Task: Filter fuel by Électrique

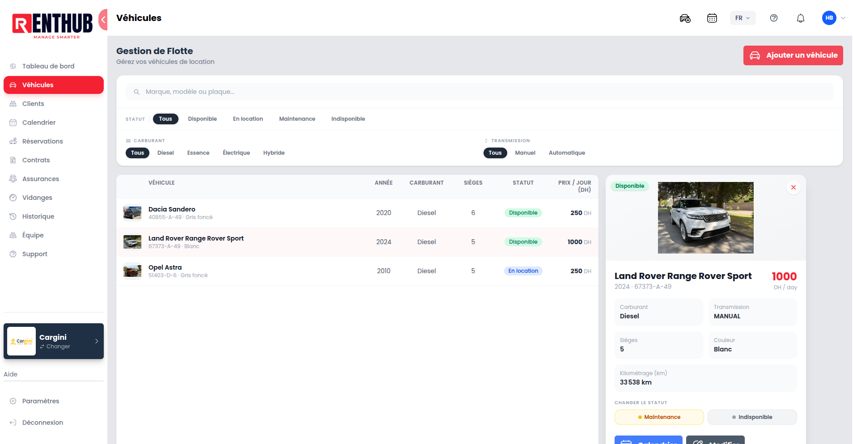Action: [236, 153]
